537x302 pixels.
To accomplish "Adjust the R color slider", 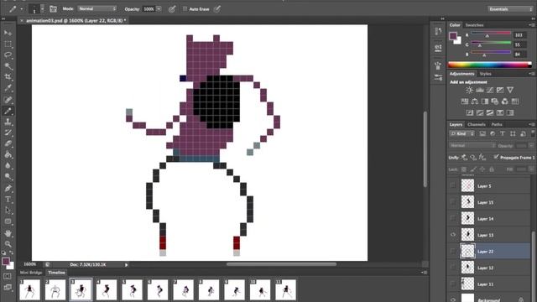I will (x=491, y=34).
